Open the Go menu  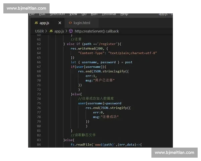(84, 14)
